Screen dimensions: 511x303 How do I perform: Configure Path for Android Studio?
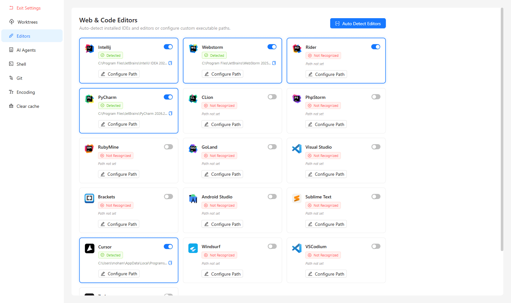coord(222,224)
